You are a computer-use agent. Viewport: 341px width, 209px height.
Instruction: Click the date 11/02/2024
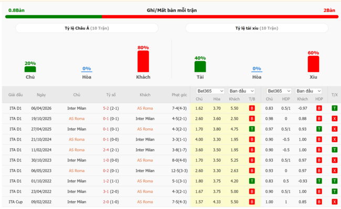pyautogui.click(x=41, y=150)
